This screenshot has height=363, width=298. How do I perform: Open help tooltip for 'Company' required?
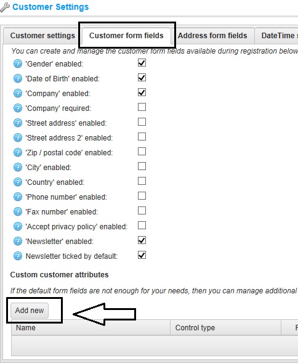18,108
